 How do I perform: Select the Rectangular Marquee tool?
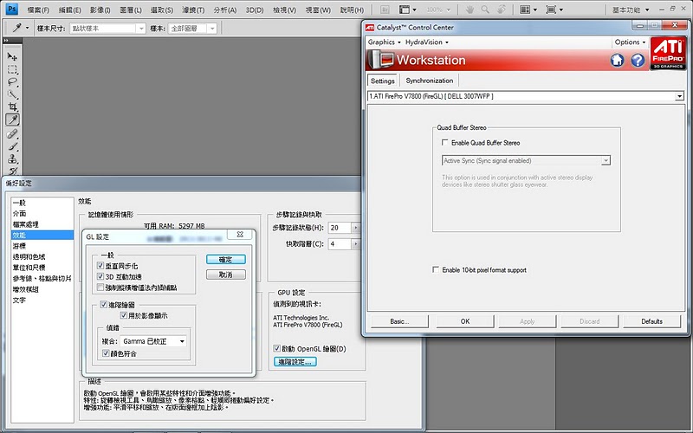tap(12, 70)
